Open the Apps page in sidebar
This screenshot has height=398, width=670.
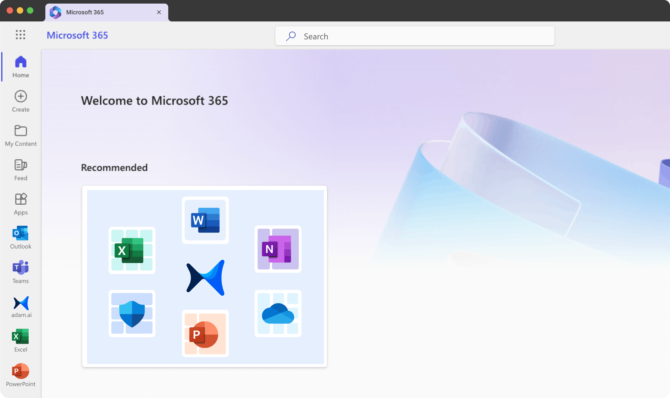(x=21, y=204)
